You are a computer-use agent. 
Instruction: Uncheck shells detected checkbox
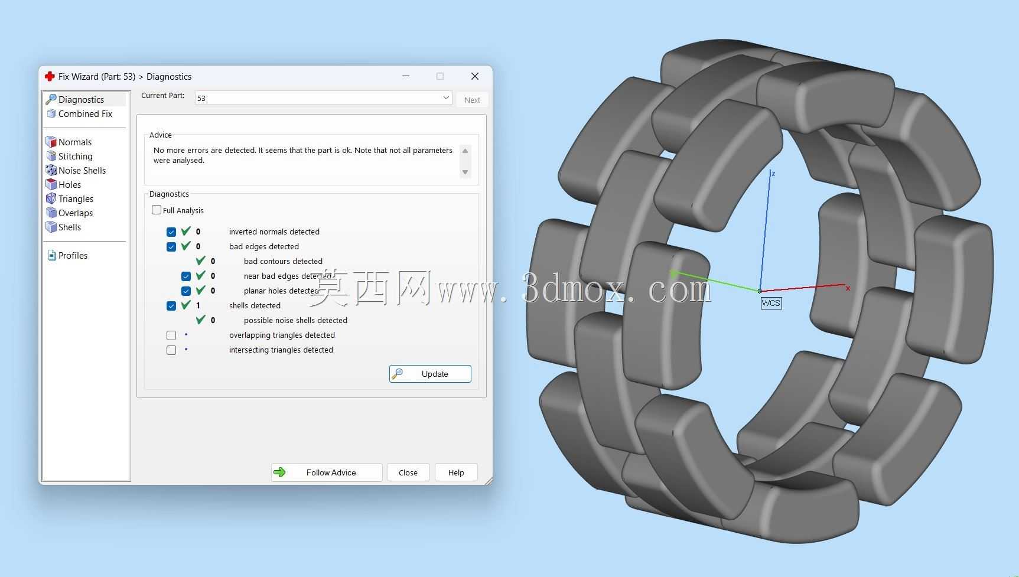point(171,305)
